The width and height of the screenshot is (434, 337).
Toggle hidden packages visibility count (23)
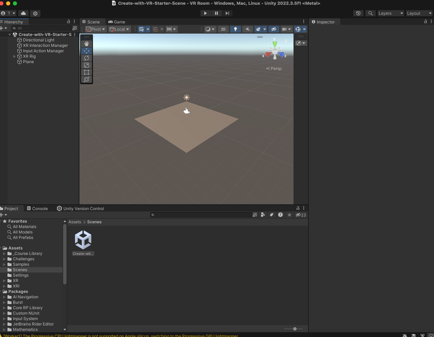tap(301, 215)
